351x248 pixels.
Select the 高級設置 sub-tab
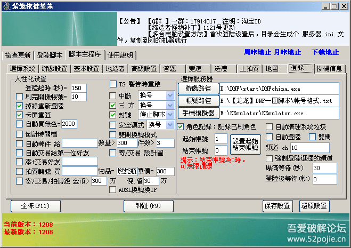tap(144, 69)
